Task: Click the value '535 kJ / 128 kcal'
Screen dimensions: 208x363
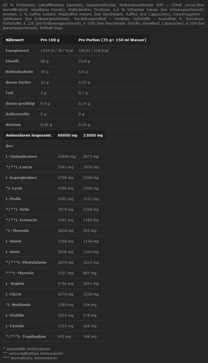Action: tap(94, 51)
